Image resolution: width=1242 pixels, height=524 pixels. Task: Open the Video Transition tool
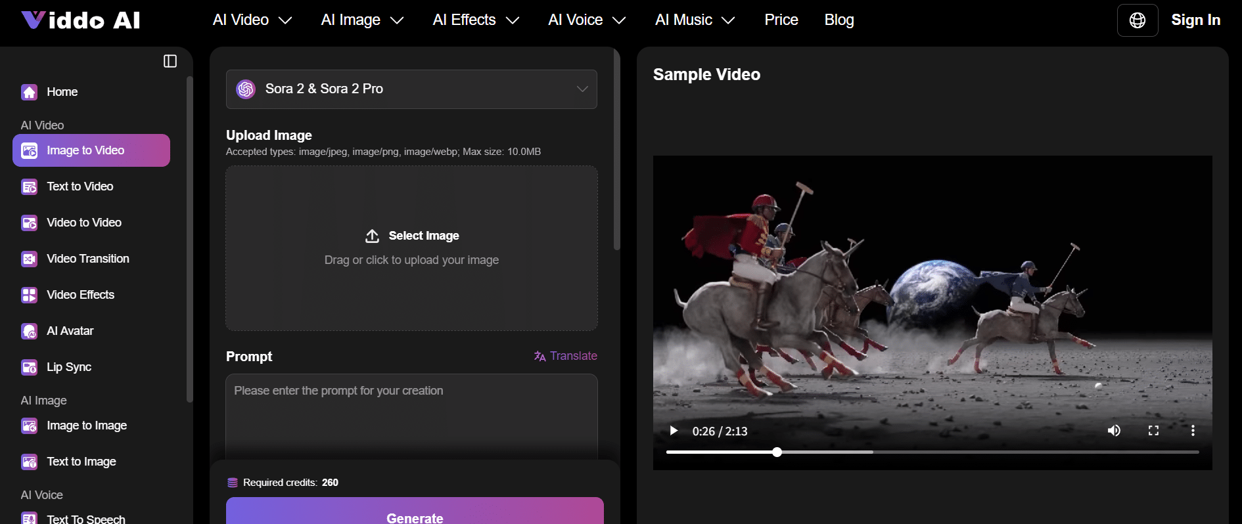[88, 259]
